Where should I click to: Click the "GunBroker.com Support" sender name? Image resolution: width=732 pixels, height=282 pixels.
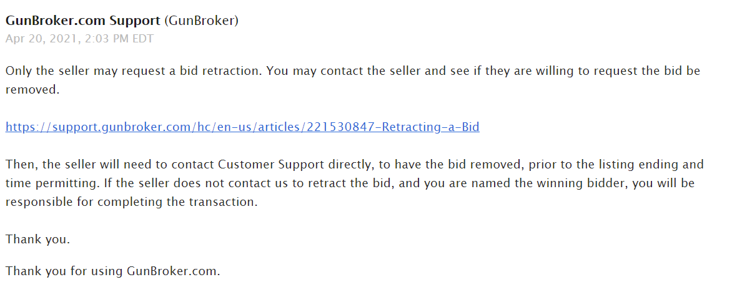82,21
